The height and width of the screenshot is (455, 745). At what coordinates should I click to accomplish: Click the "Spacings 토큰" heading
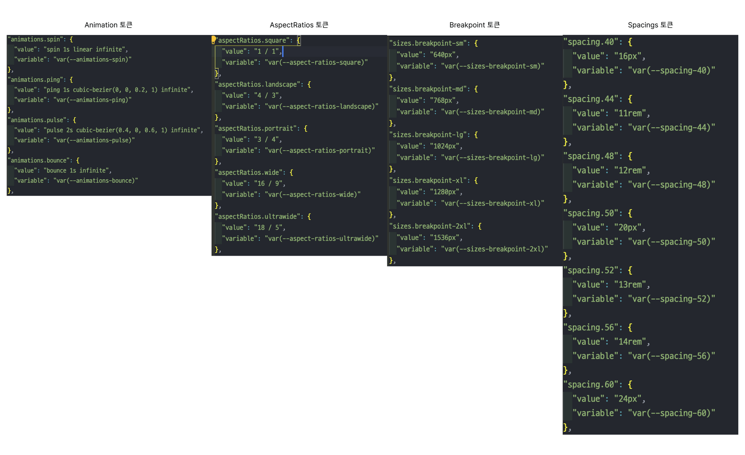pyautogui.click(x=650, y=25)
